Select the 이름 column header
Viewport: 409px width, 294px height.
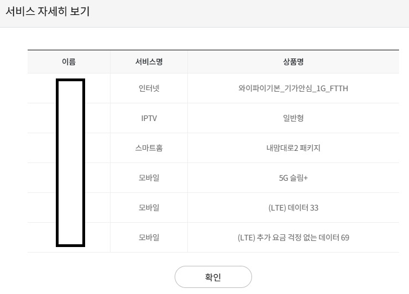point(69,62)
